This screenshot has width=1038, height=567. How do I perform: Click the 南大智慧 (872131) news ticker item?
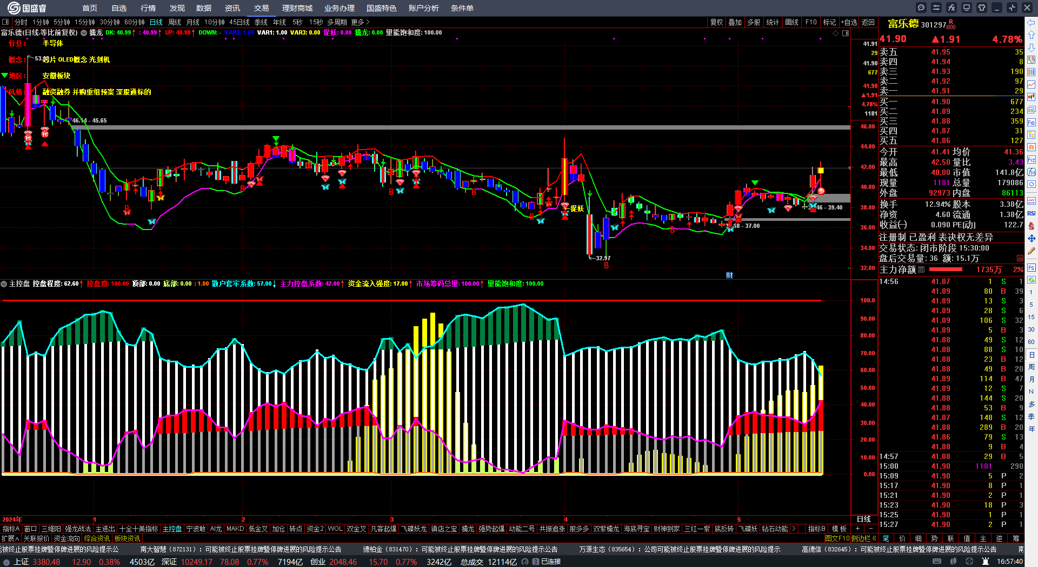241,549
